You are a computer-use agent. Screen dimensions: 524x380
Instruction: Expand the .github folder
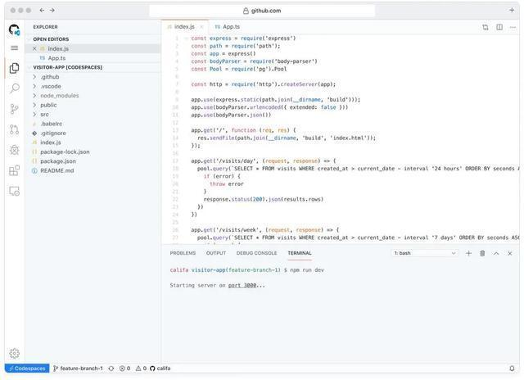[x=34, y=77]
